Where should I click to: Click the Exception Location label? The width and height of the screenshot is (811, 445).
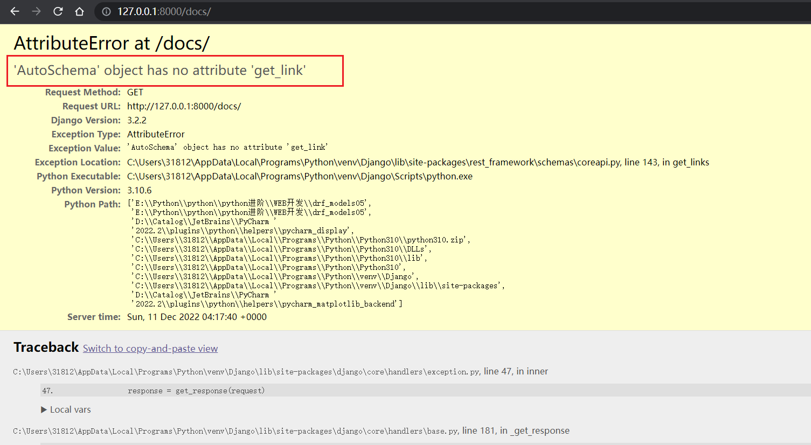tap(78, 162)
